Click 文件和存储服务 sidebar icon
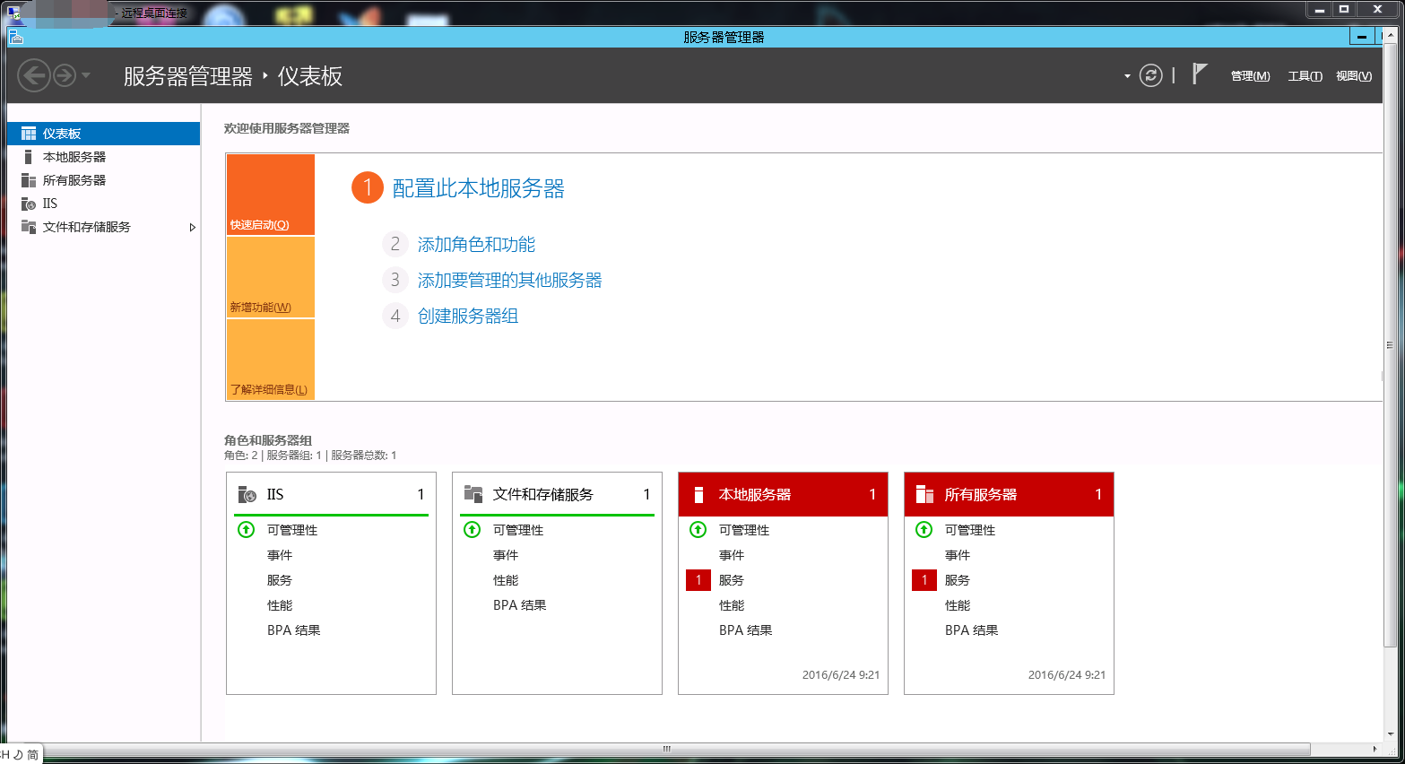This screenshot has width=1405, height=764. [29, 227]
